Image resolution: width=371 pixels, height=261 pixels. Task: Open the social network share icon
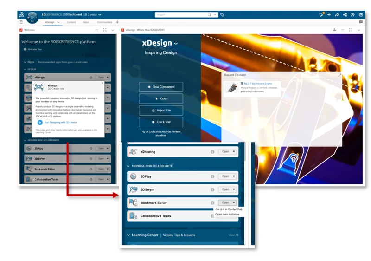(x=345, y=15)
